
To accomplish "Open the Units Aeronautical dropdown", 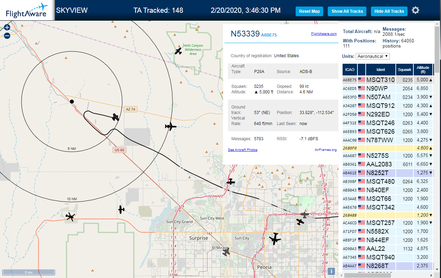I will tap(373, 56).
